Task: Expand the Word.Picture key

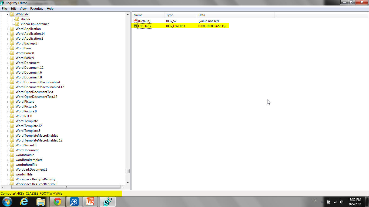Action: tap(8, 102)
